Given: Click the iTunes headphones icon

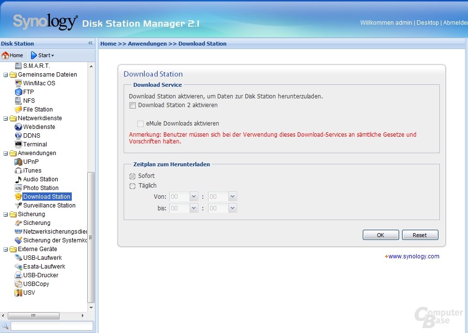Looking at the screenshot, I should pyautogui.click(x=18, y=171).
